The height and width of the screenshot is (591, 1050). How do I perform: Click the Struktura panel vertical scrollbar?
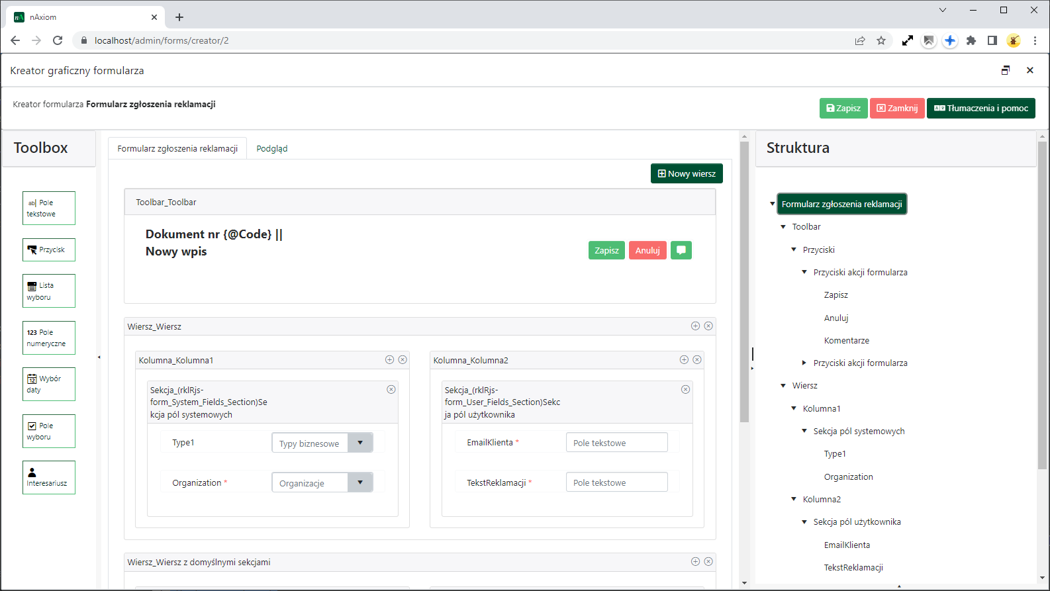pos(1043,304)
